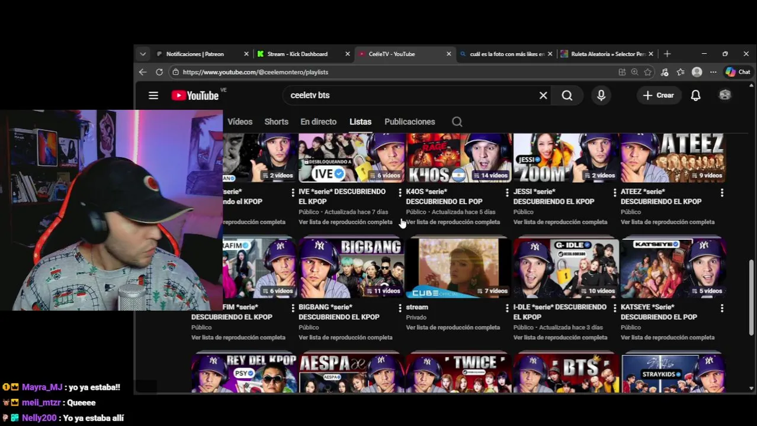This screenshot has height=426, width=757.
Task: Open a new browser tab with plus
Action: coord(667,54)
